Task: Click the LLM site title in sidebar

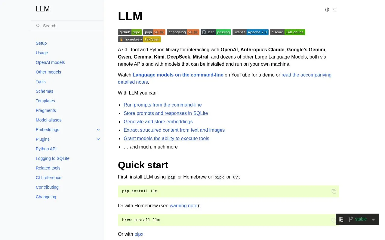Action: (x=43, y=9)
